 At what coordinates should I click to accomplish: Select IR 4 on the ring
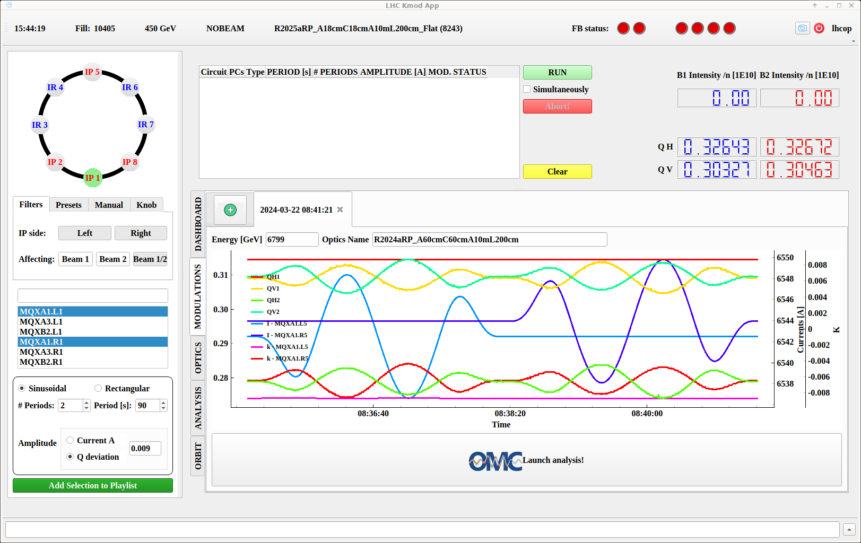coord(55,87)
